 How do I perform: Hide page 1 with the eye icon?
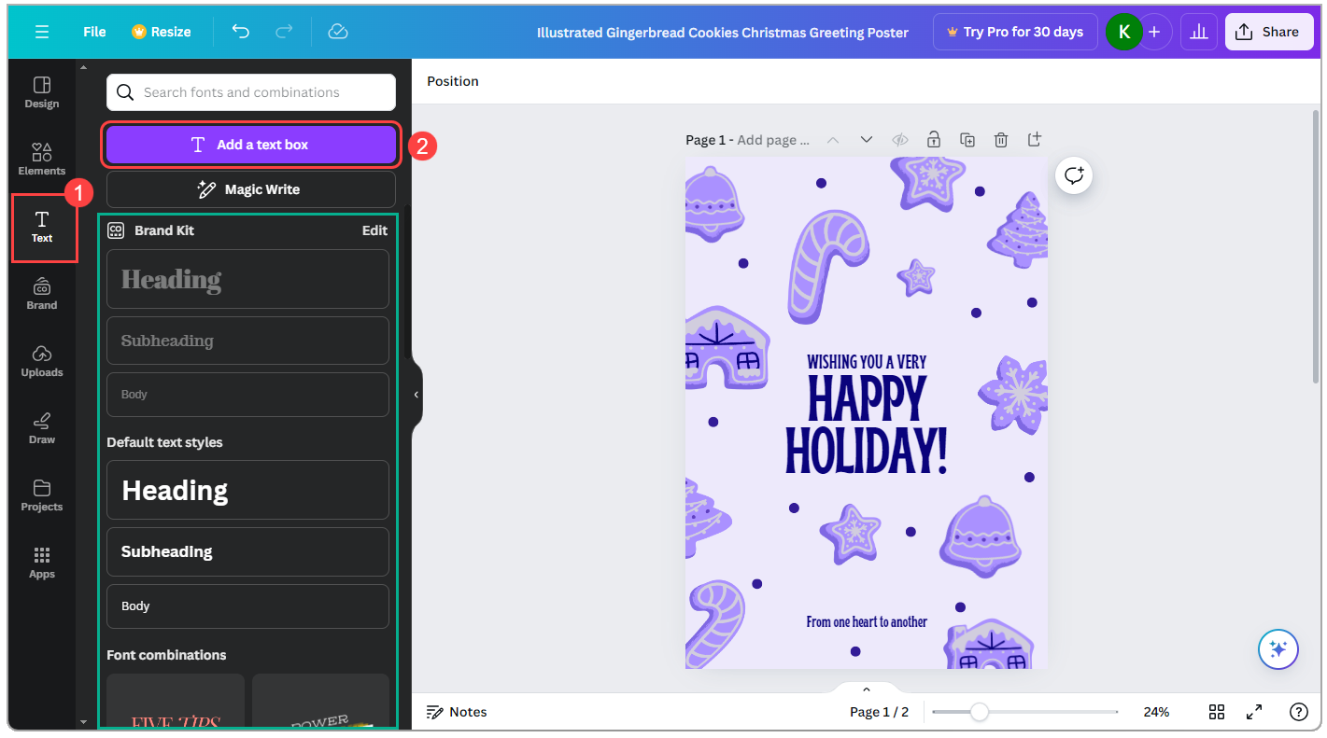[x=899, y=139]
